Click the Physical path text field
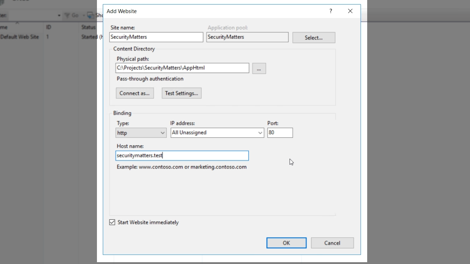This screenshot has height=264, width=470. (x=182, y=68)
